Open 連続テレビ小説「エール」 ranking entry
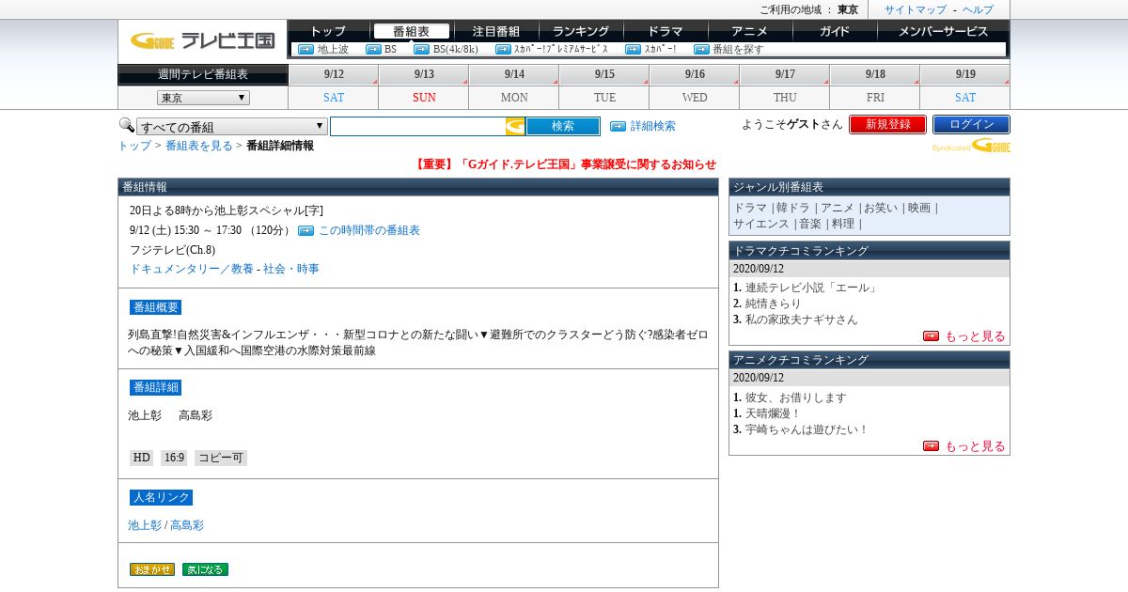This screenshot has height=592, width=1128. [x=811, y=288]
